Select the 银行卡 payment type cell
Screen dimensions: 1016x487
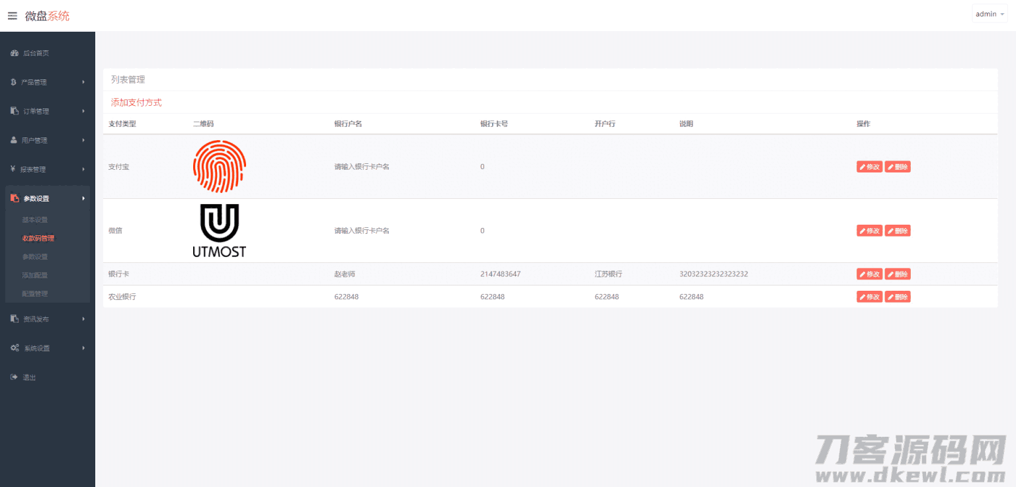[118, 274]
